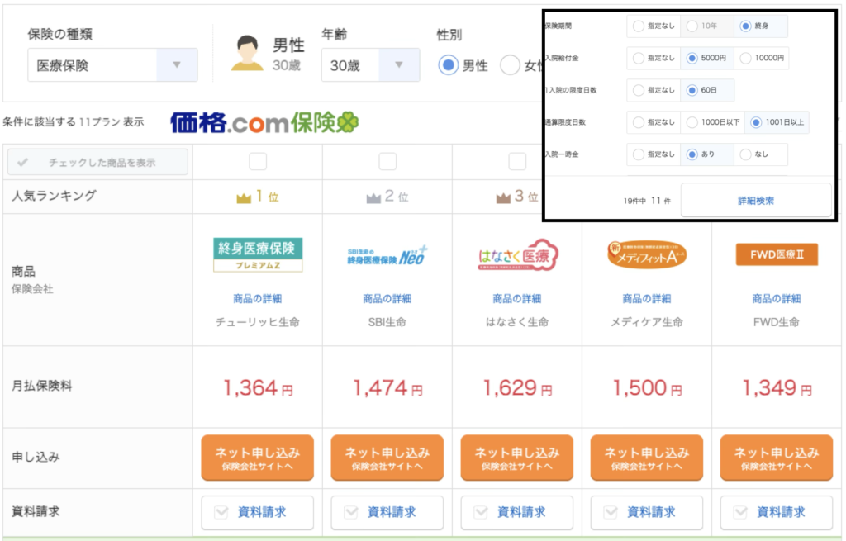Click the gold crown 1位 ranking icon
The width and height of the screenshot is (846, 541).
[243, 197]
